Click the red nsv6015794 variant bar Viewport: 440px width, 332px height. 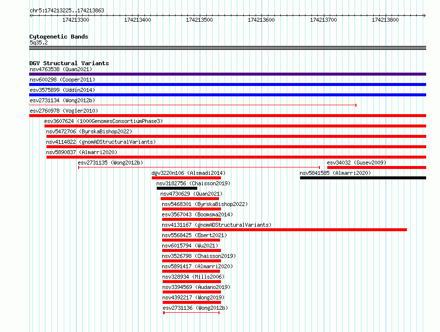coord(191,250)
